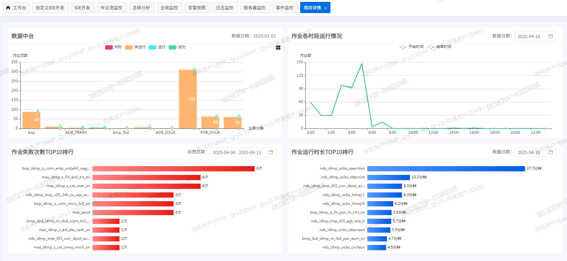Screen dimensions: 567x261
Task: Open the 自定义IDE开发 tab
Action: 50,7
